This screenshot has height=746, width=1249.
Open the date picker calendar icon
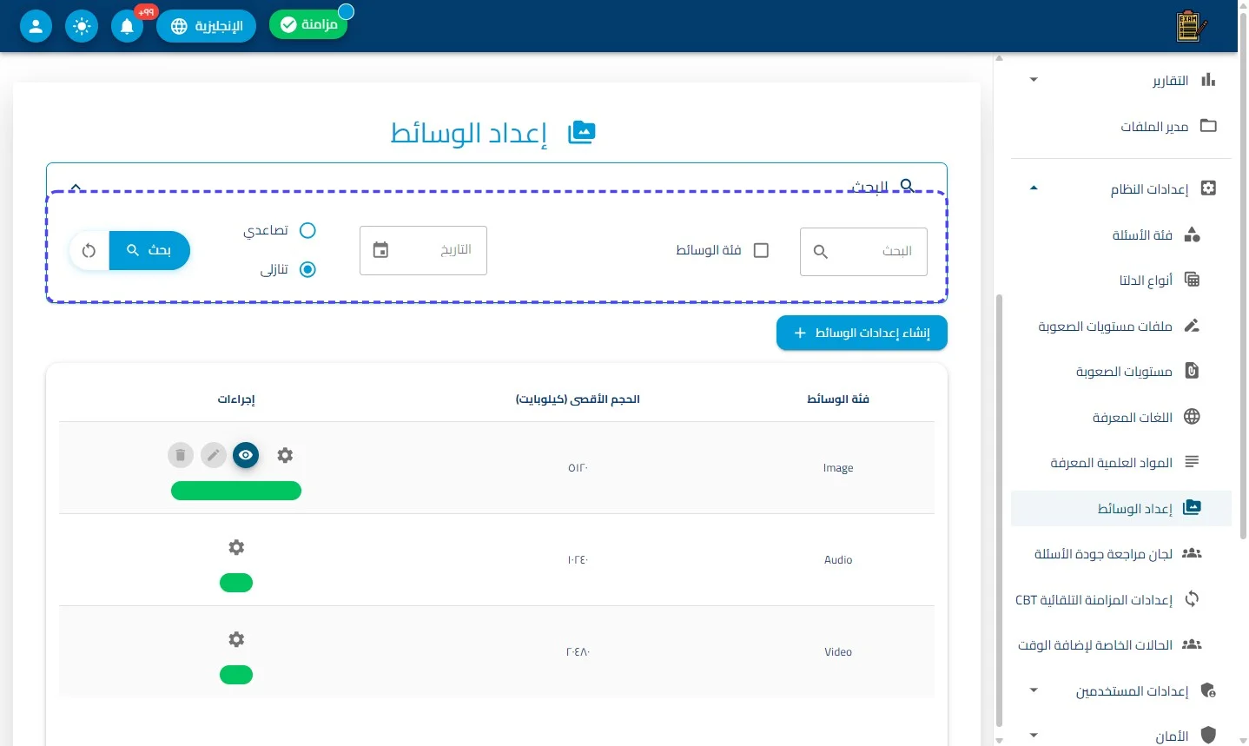(380, 250)
